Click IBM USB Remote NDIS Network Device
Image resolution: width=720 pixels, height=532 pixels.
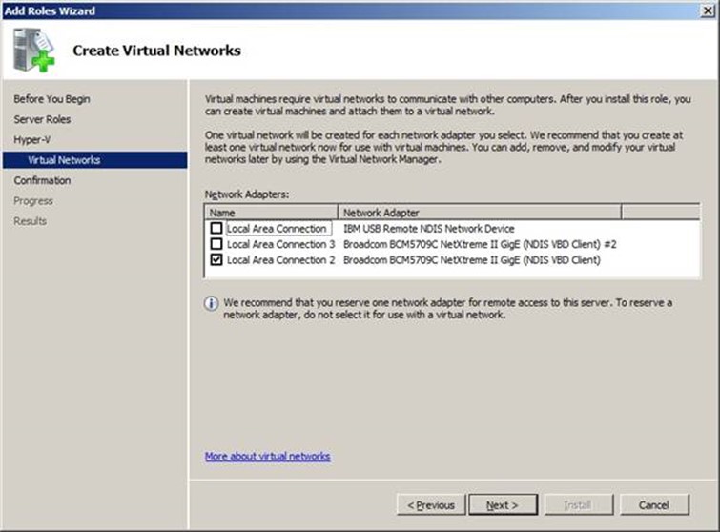tap(429, 229)
